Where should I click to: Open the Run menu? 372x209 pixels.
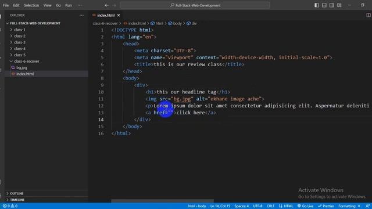[x=69, y=5]
